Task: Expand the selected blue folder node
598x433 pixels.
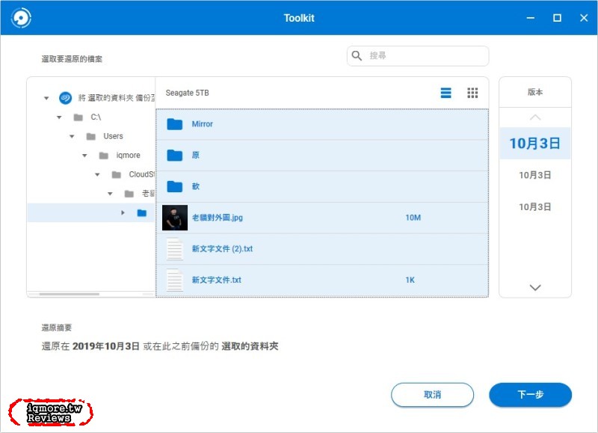Action: coord(123,213)
